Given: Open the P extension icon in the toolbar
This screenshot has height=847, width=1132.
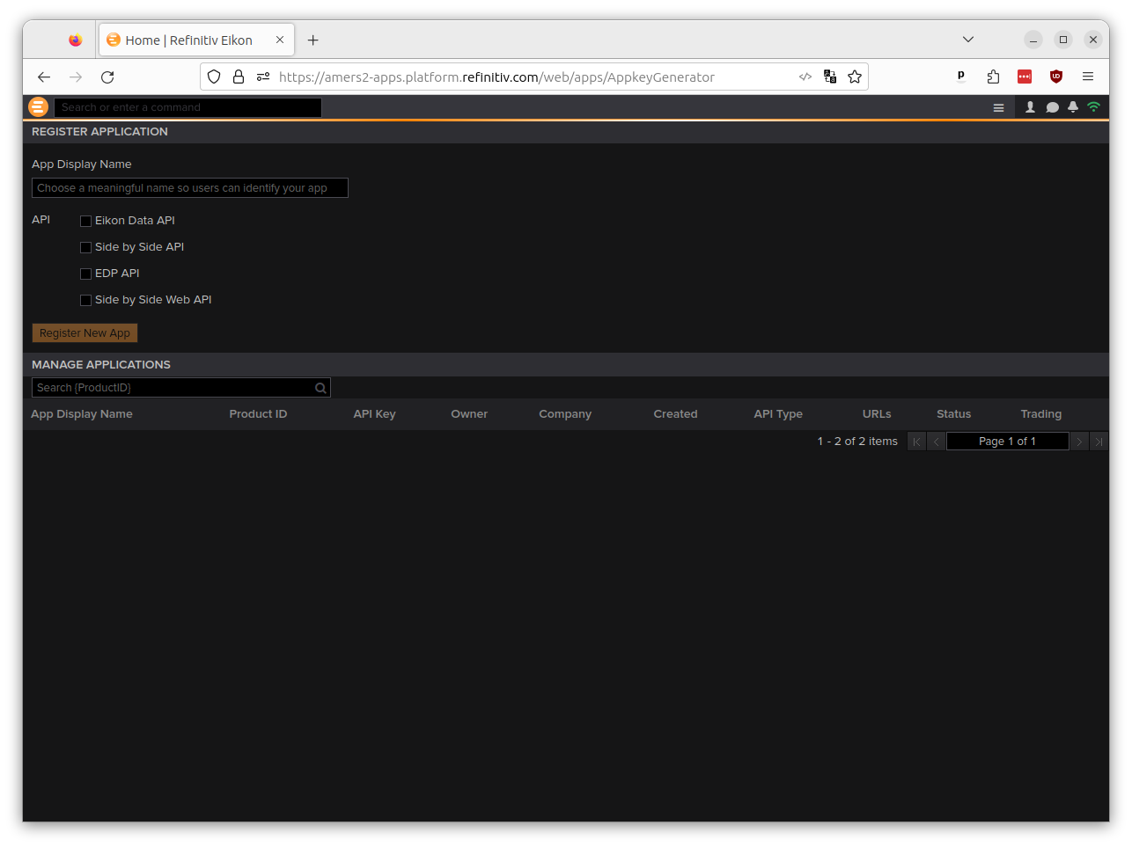Looking at the screenshot, I should 961,77.
